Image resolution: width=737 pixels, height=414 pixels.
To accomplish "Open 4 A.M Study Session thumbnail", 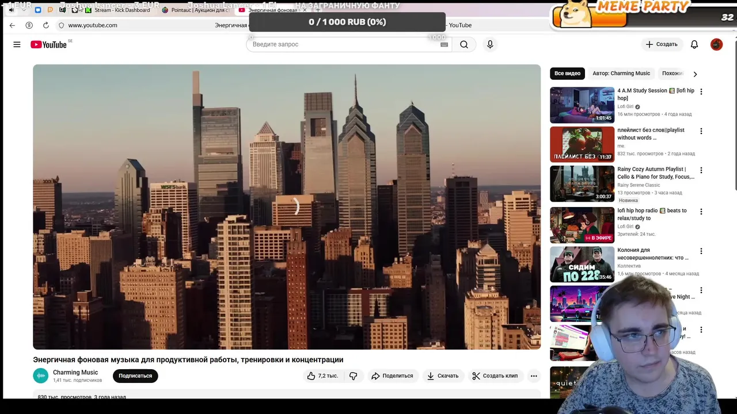I will click(582, 105).
